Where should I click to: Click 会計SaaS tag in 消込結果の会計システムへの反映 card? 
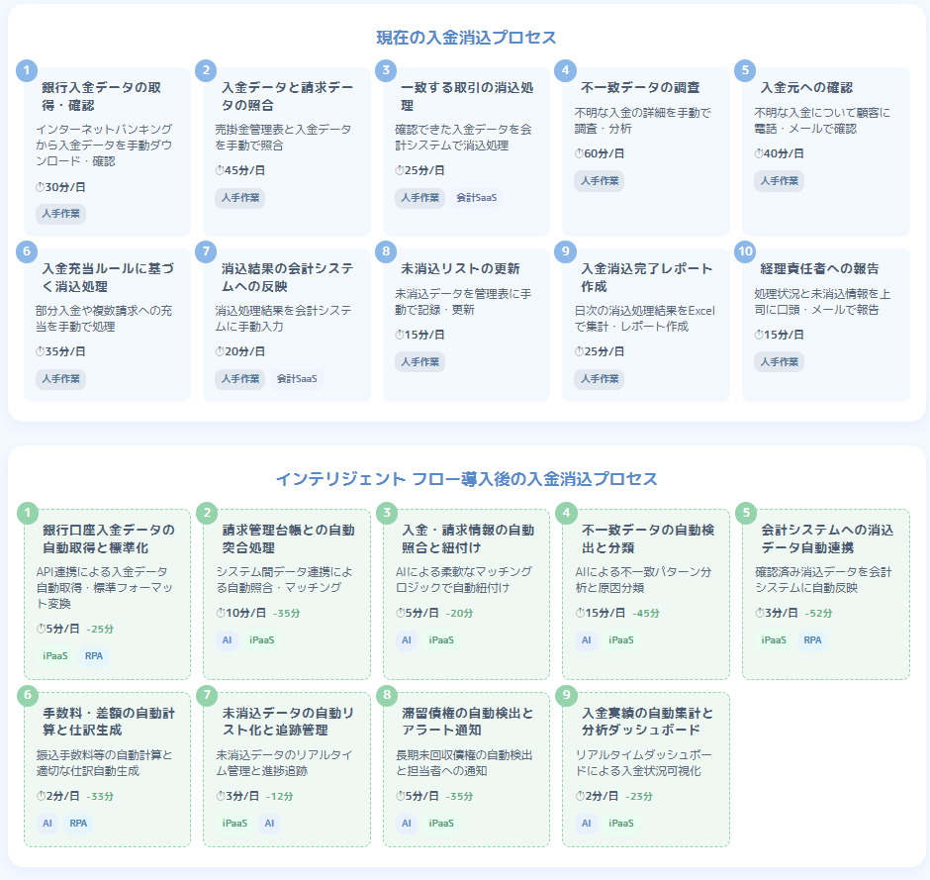pos(297,378)
